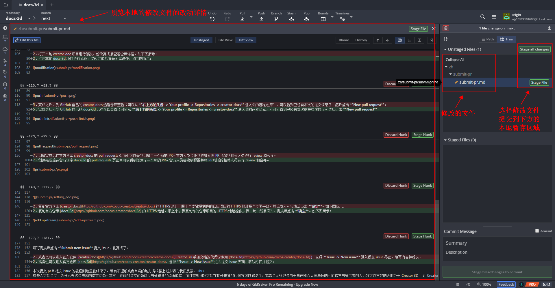Screen dimensions: 555x288
Task: Enable the Amend checkbox
Action: pos(537,231)
